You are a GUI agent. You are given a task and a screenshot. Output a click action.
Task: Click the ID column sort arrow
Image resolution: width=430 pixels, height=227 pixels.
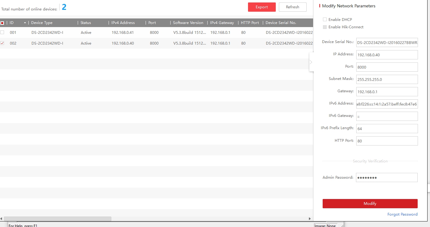(x=25, y=23)
